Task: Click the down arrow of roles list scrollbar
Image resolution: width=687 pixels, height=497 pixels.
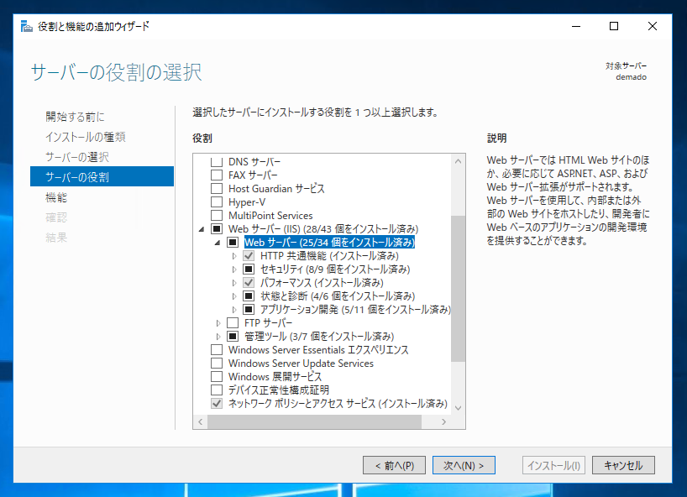Action: [458, 408]
